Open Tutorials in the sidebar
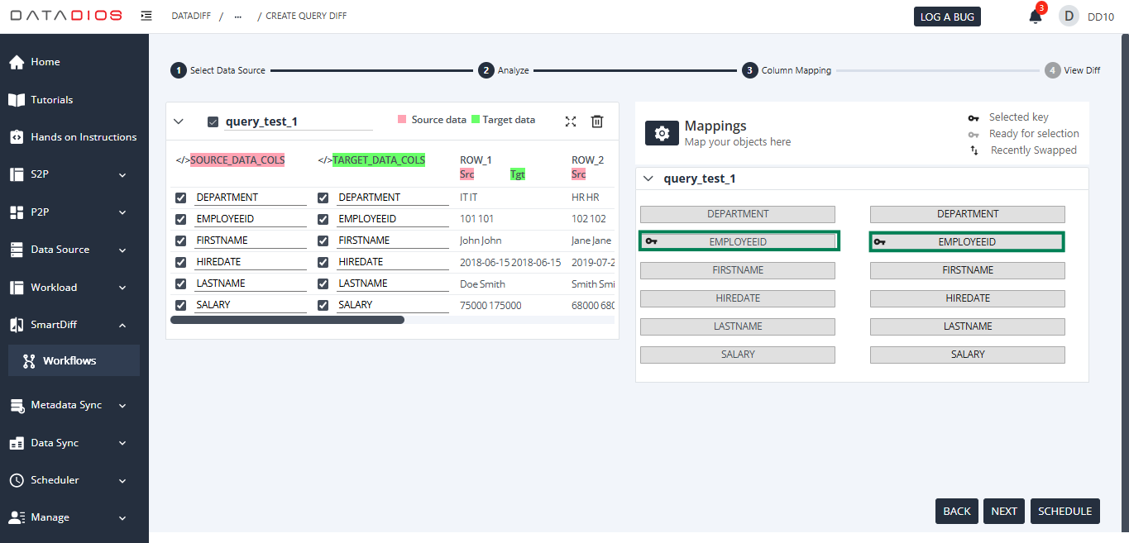The height and width of the screenshot is (543, 1129). pyautogui.click(x=51, y=100)
